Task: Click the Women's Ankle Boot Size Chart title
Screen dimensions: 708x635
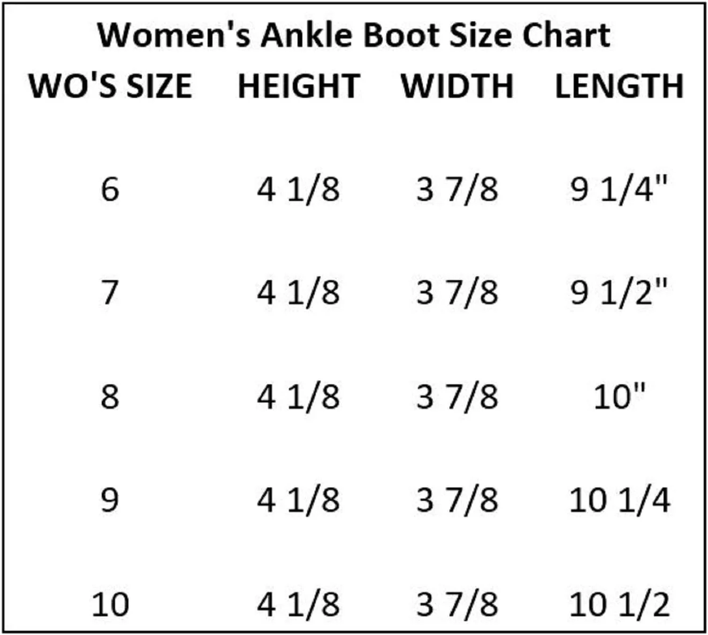Action: tap(354, 35)
